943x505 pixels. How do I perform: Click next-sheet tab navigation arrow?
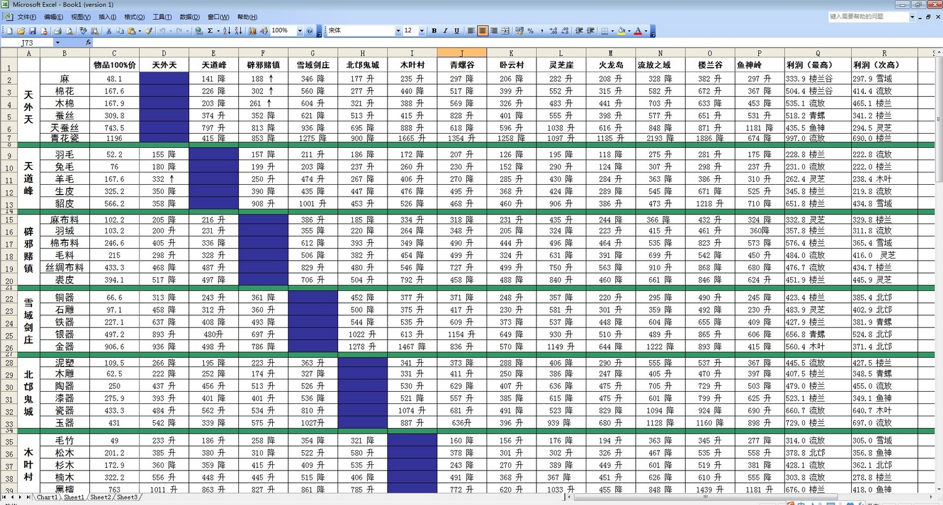click(x=20, y=497)
